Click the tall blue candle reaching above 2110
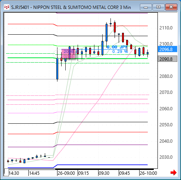The height and width of the screenshot is (180, 181). pos(106,32)
